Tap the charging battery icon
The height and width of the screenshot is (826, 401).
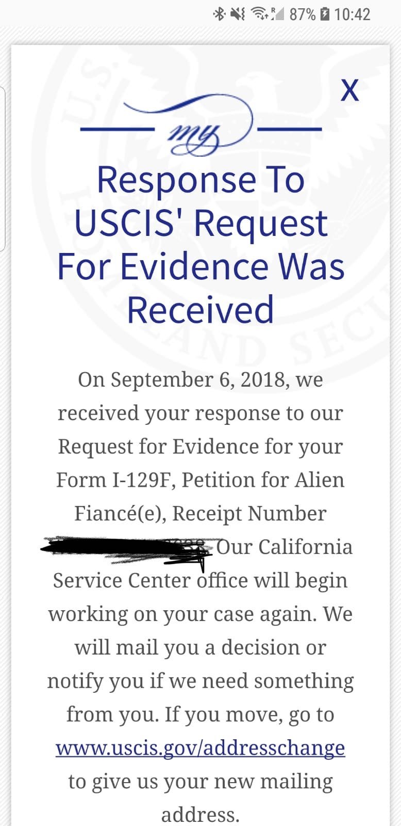[325, 14]
